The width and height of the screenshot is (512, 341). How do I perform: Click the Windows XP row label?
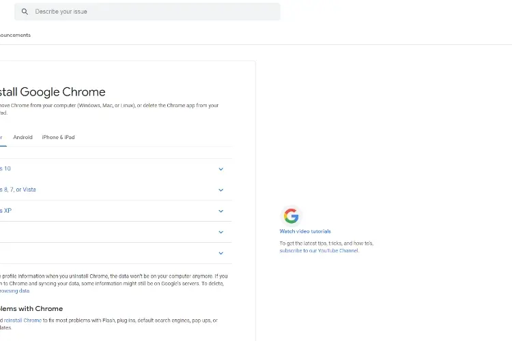[x=5, y=211]
